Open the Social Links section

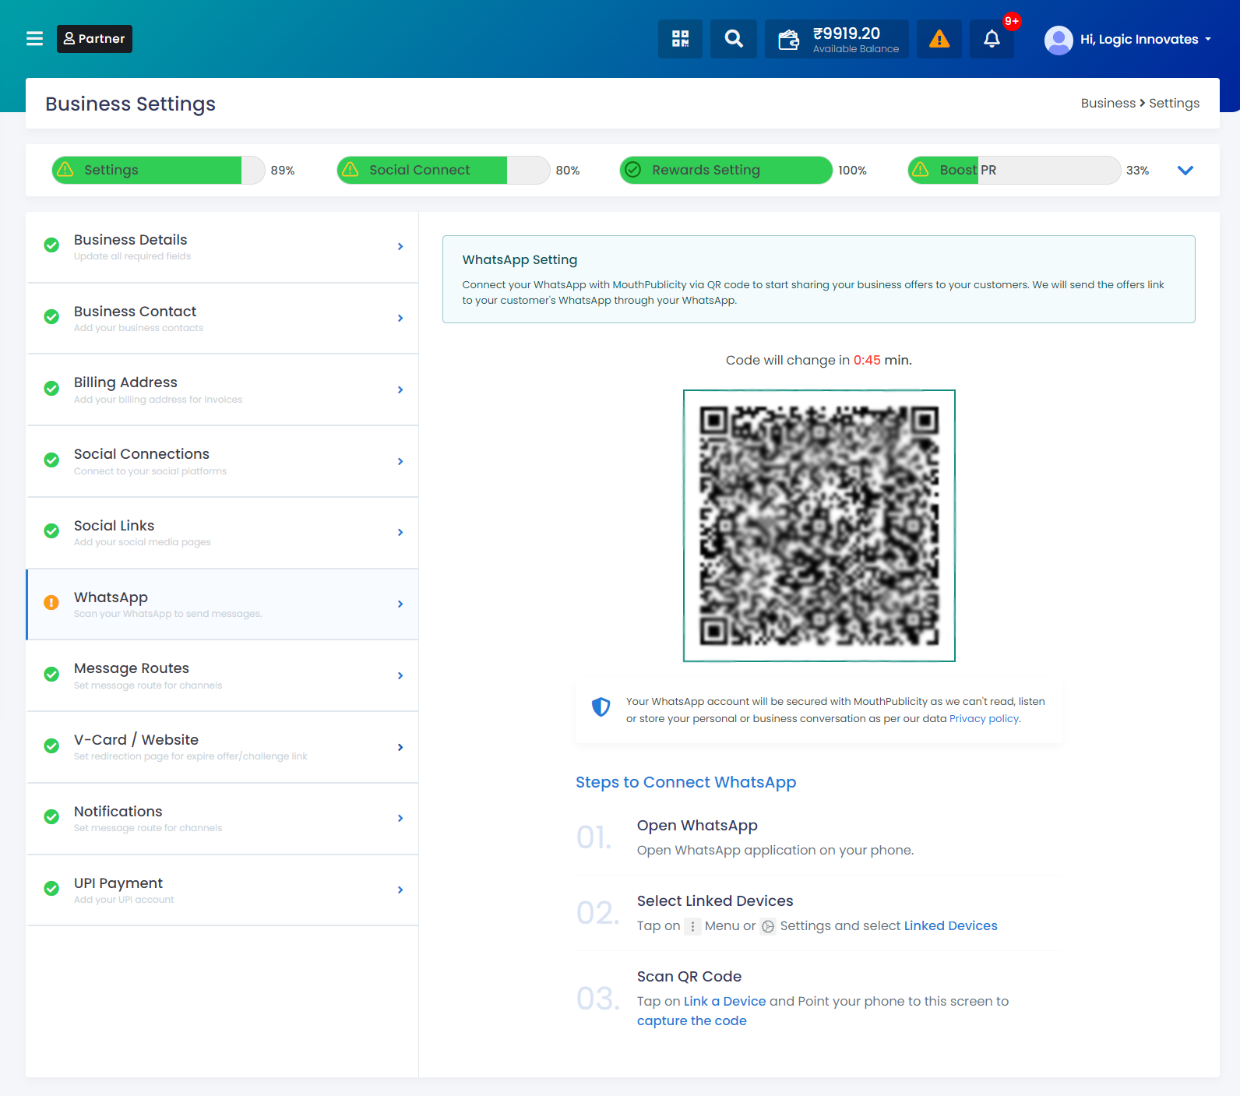[223, 533]
